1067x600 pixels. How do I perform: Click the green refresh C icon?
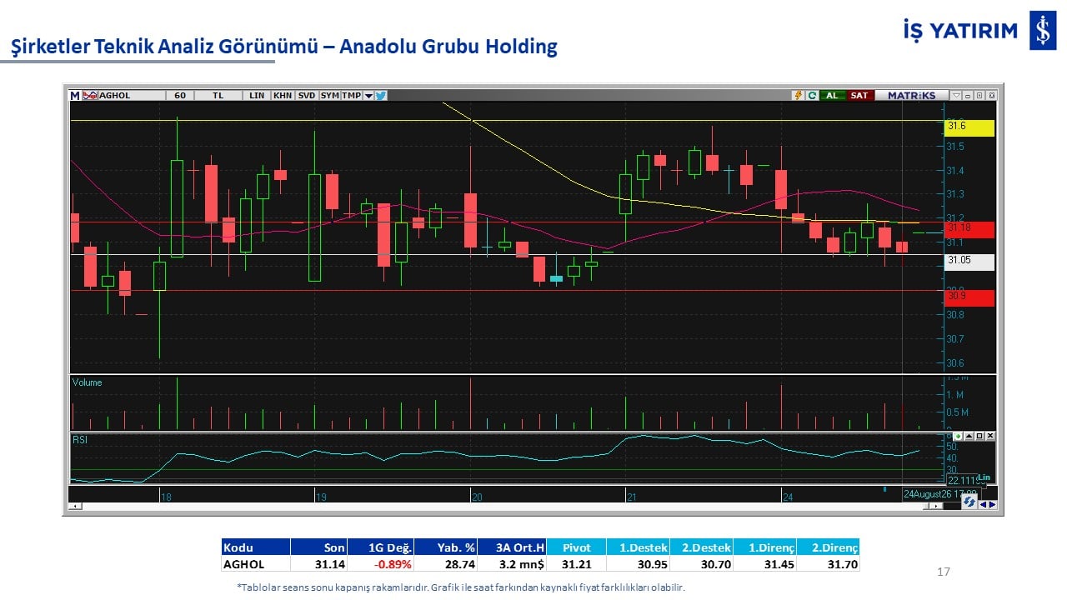tap(812, 95)
